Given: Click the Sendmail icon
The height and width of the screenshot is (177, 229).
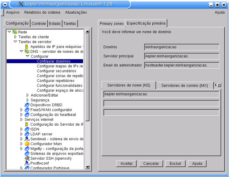Looking at the screenshot, I should click(27, 139).
